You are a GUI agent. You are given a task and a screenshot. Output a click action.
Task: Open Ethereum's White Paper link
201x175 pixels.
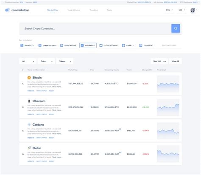(42, 114)
